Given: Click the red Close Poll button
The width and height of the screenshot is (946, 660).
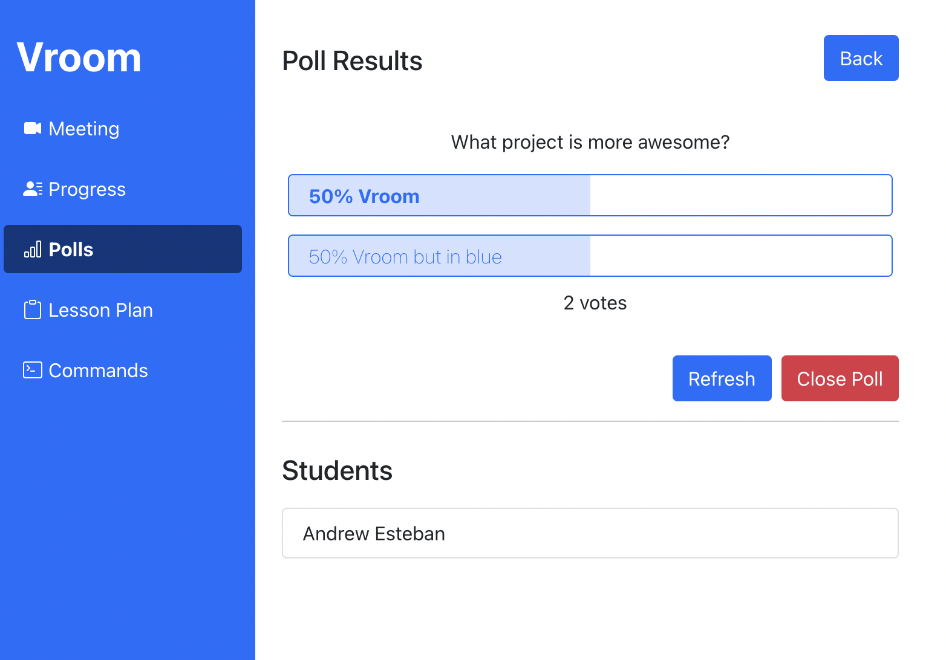Looking at the screenshot, I should pyautogui.click(x=840, y=378).
